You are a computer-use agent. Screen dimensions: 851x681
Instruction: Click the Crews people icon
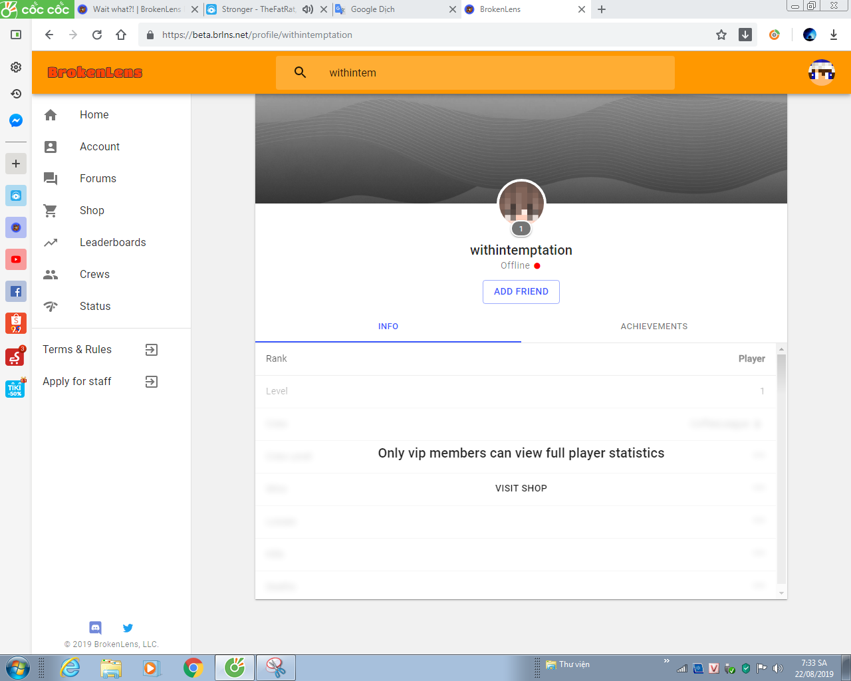click(51, 274)
